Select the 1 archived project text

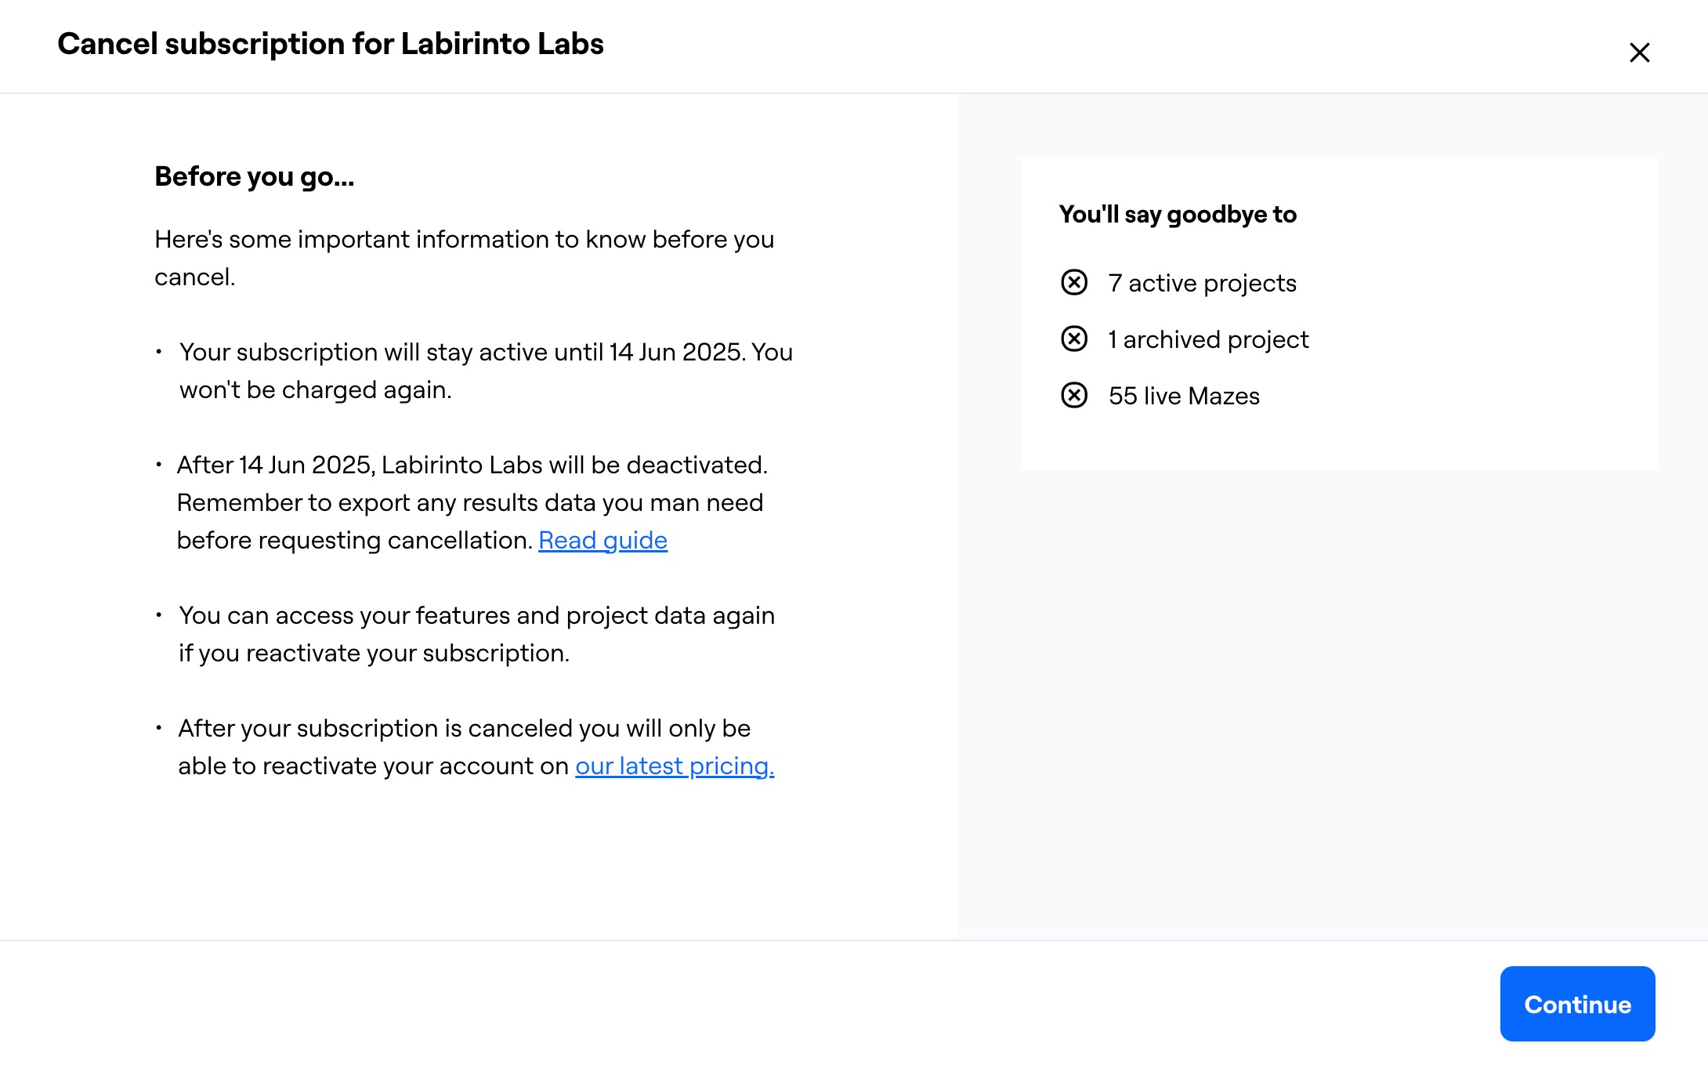pyautogui.click(x=1208, y=339)
